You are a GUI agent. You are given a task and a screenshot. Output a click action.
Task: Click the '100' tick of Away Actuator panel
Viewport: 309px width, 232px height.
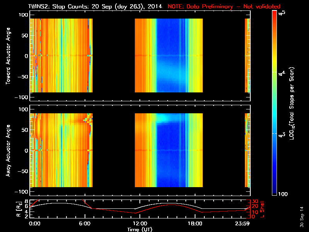click(23, 109)
